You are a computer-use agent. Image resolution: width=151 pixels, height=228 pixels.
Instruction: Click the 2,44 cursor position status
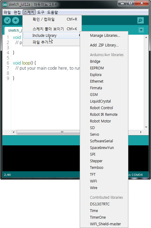point(7,175)
